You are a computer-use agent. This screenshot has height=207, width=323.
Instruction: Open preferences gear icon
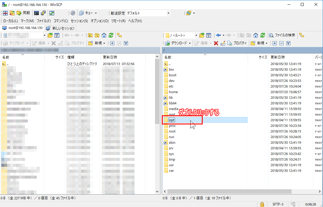(x=73, y=13)
